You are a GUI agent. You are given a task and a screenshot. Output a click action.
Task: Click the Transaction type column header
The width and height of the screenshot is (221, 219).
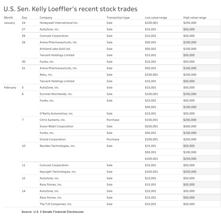118,18
